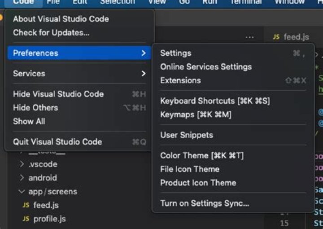Image resolution: width=323 pixels, height=229 pixels.
Task: Choose Quit Visual Studio Code
Action: (x=79, y=142)
